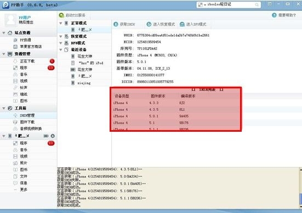
Task: Click the ECID value 1254819589454
Action: click(x=149, y=42)
